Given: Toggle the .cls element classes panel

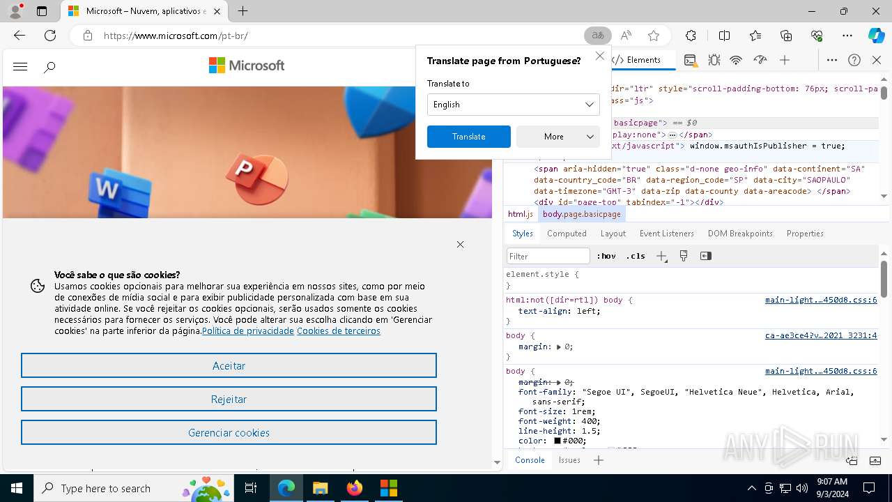Looking at the screenshot, I should pos(636,256).
